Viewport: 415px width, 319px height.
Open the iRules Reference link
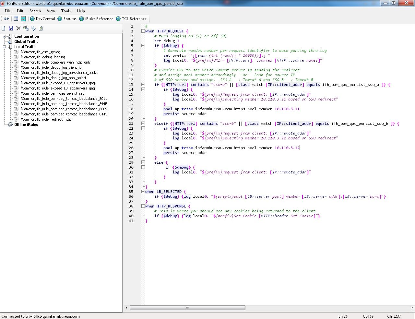(99, 19)
